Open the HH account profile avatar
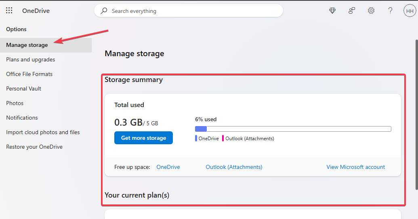 coord(410,11)
